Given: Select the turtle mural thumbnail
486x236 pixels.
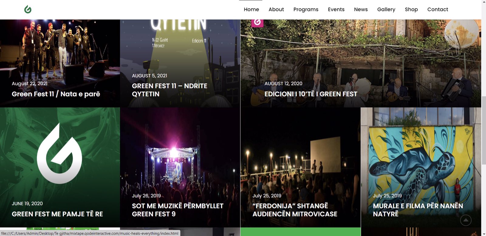Looking at the screenshot, I should (421, 167).
